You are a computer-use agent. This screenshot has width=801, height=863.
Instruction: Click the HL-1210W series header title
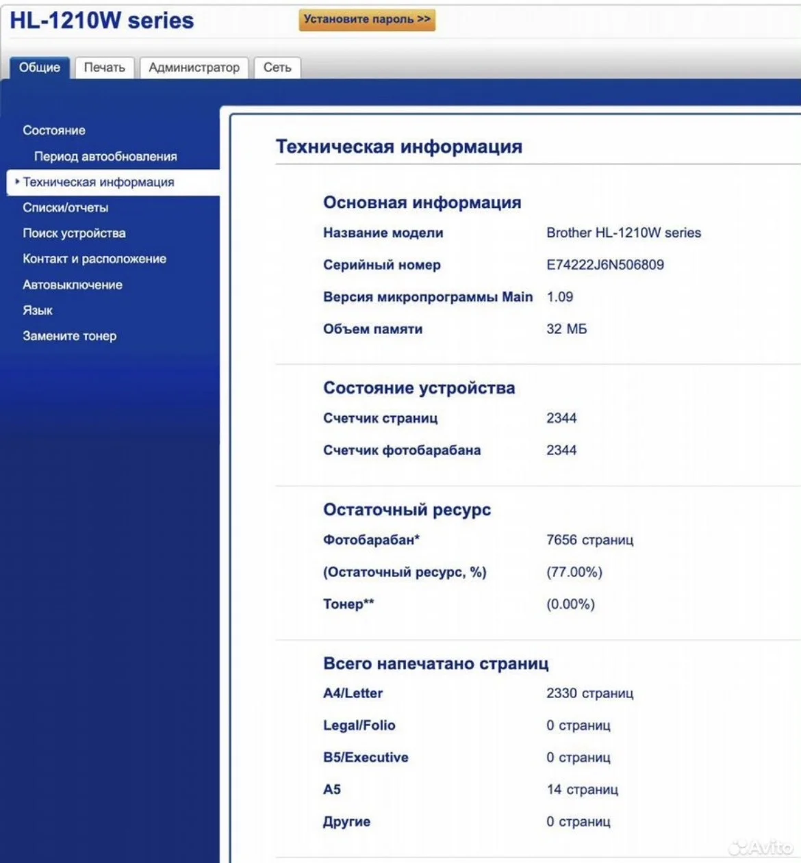pos(102,21)
